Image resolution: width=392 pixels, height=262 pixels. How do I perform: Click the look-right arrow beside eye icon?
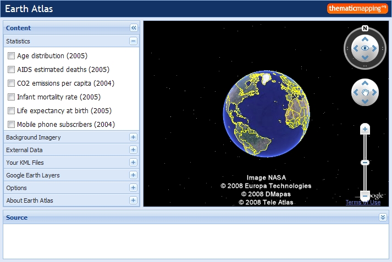tap(374, 48)
